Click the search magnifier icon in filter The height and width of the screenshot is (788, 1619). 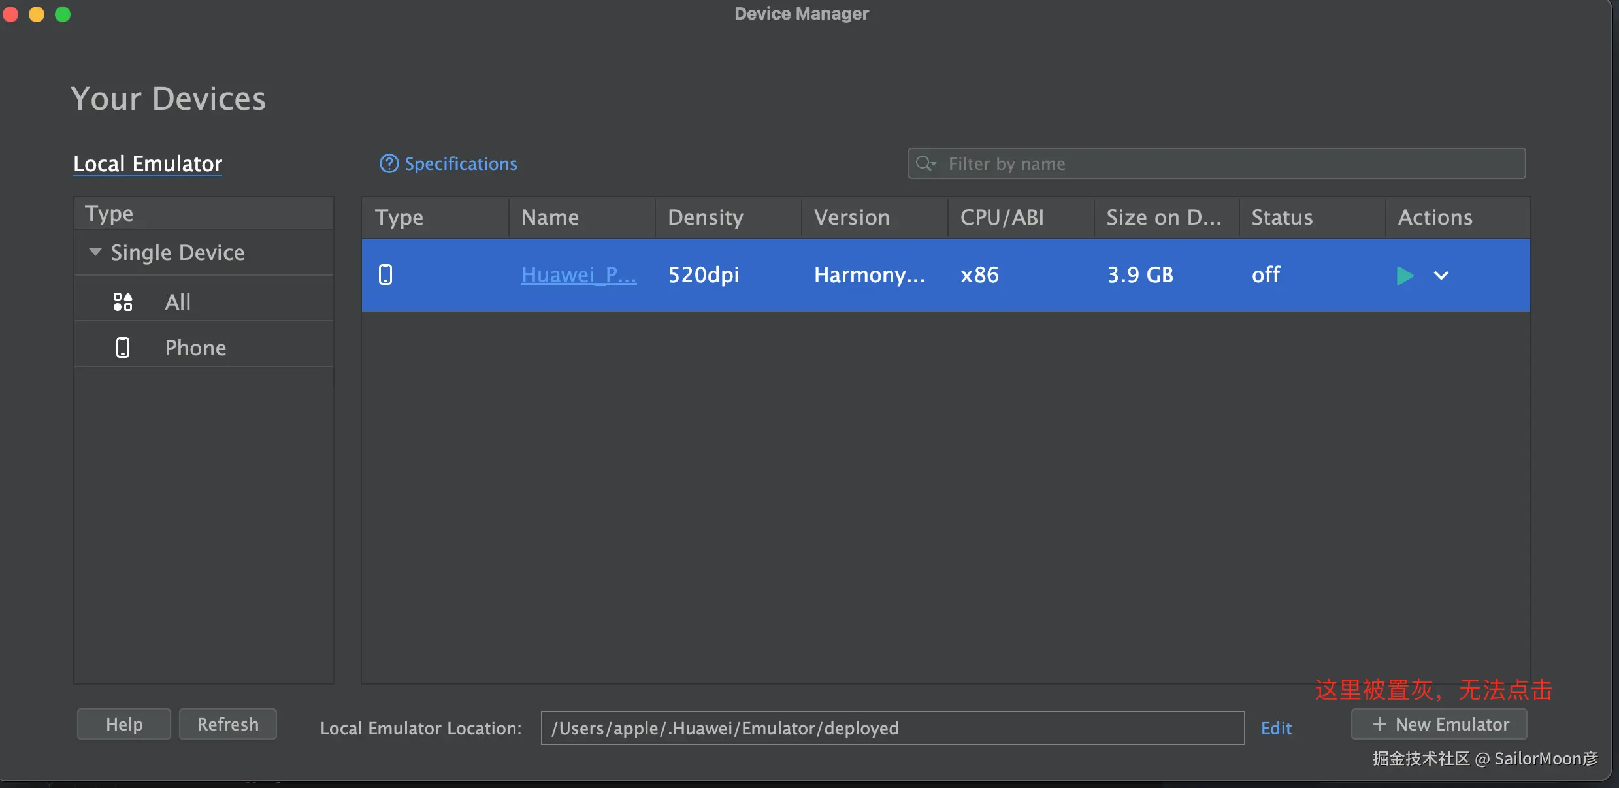924,163
